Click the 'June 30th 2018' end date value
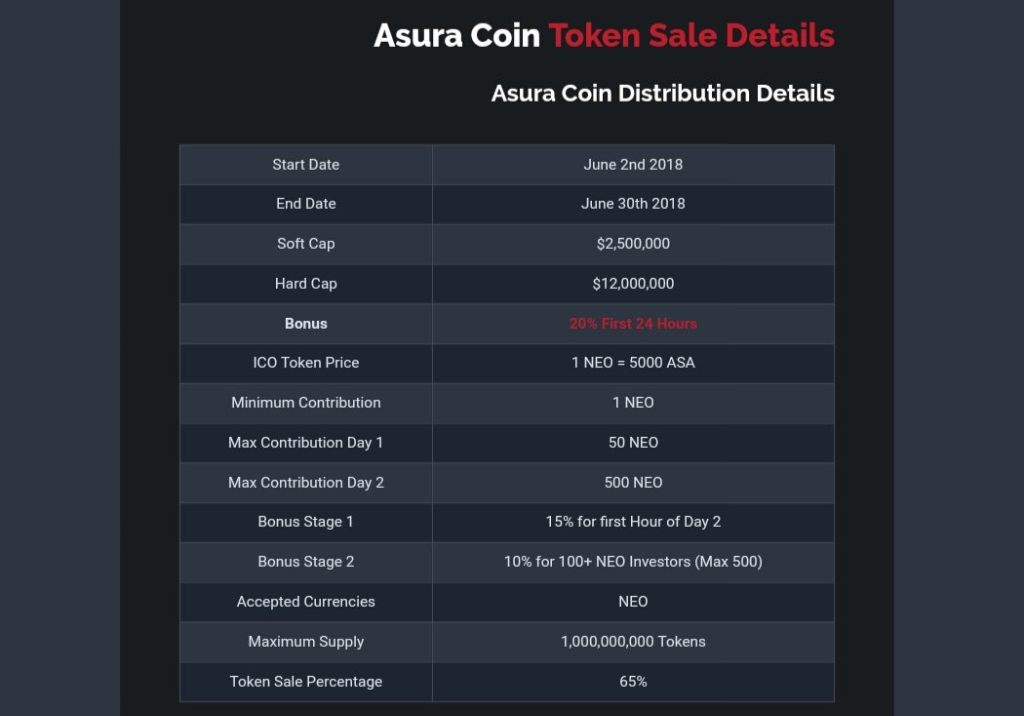The height and width of the screenshot is (716, 1024). pyautogui.click(x=633, y=204)
